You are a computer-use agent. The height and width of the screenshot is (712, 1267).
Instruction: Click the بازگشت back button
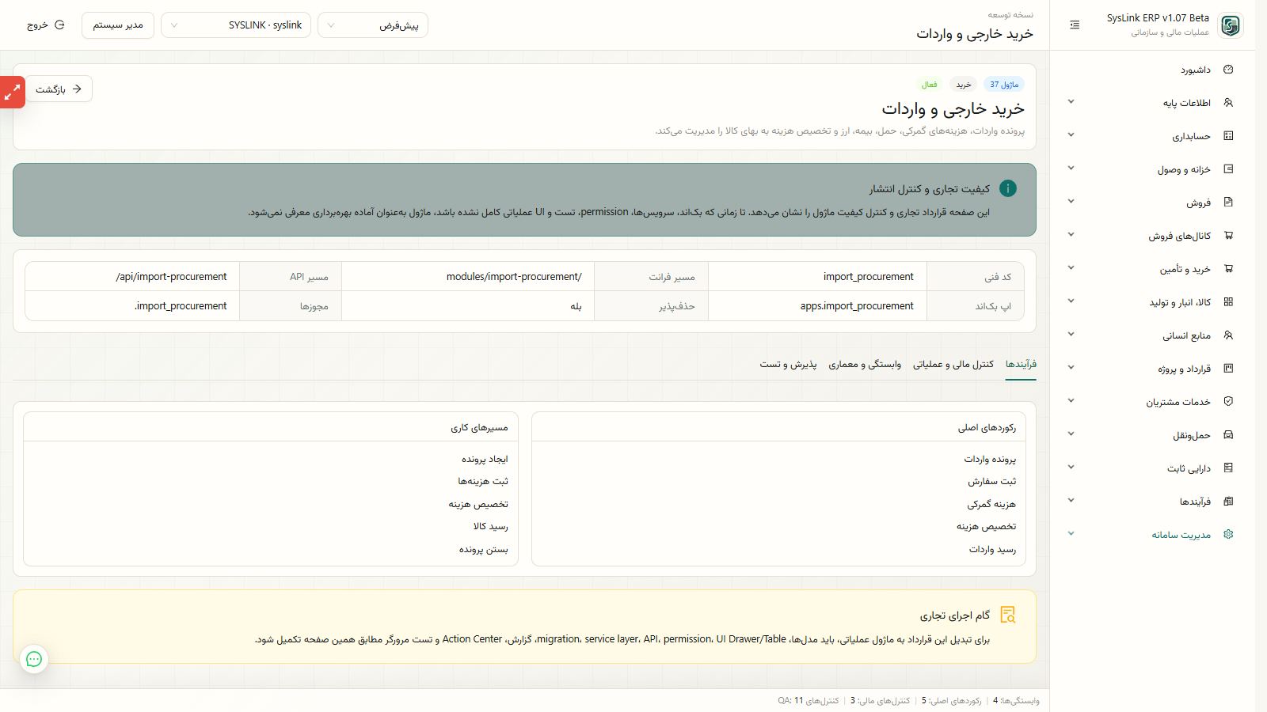pos(59,89)
